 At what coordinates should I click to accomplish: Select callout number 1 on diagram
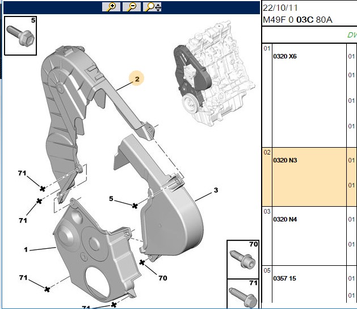[x=26, y=250]
